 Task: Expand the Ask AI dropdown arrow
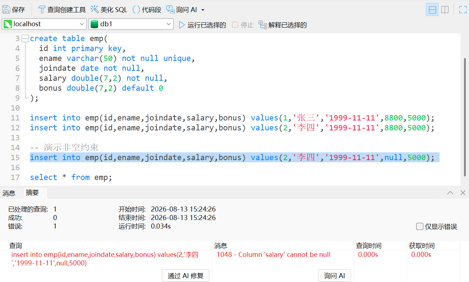pos(203,10)
